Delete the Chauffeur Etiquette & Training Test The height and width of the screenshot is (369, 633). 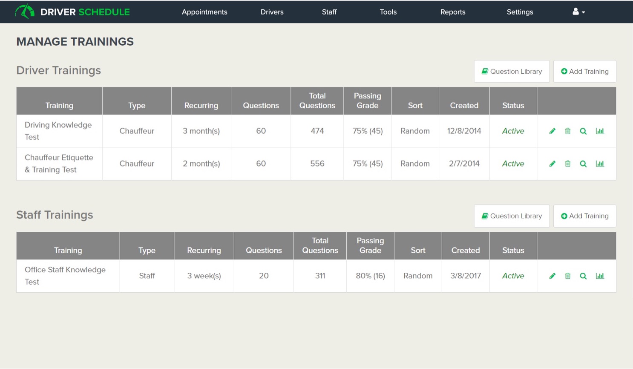567,164
